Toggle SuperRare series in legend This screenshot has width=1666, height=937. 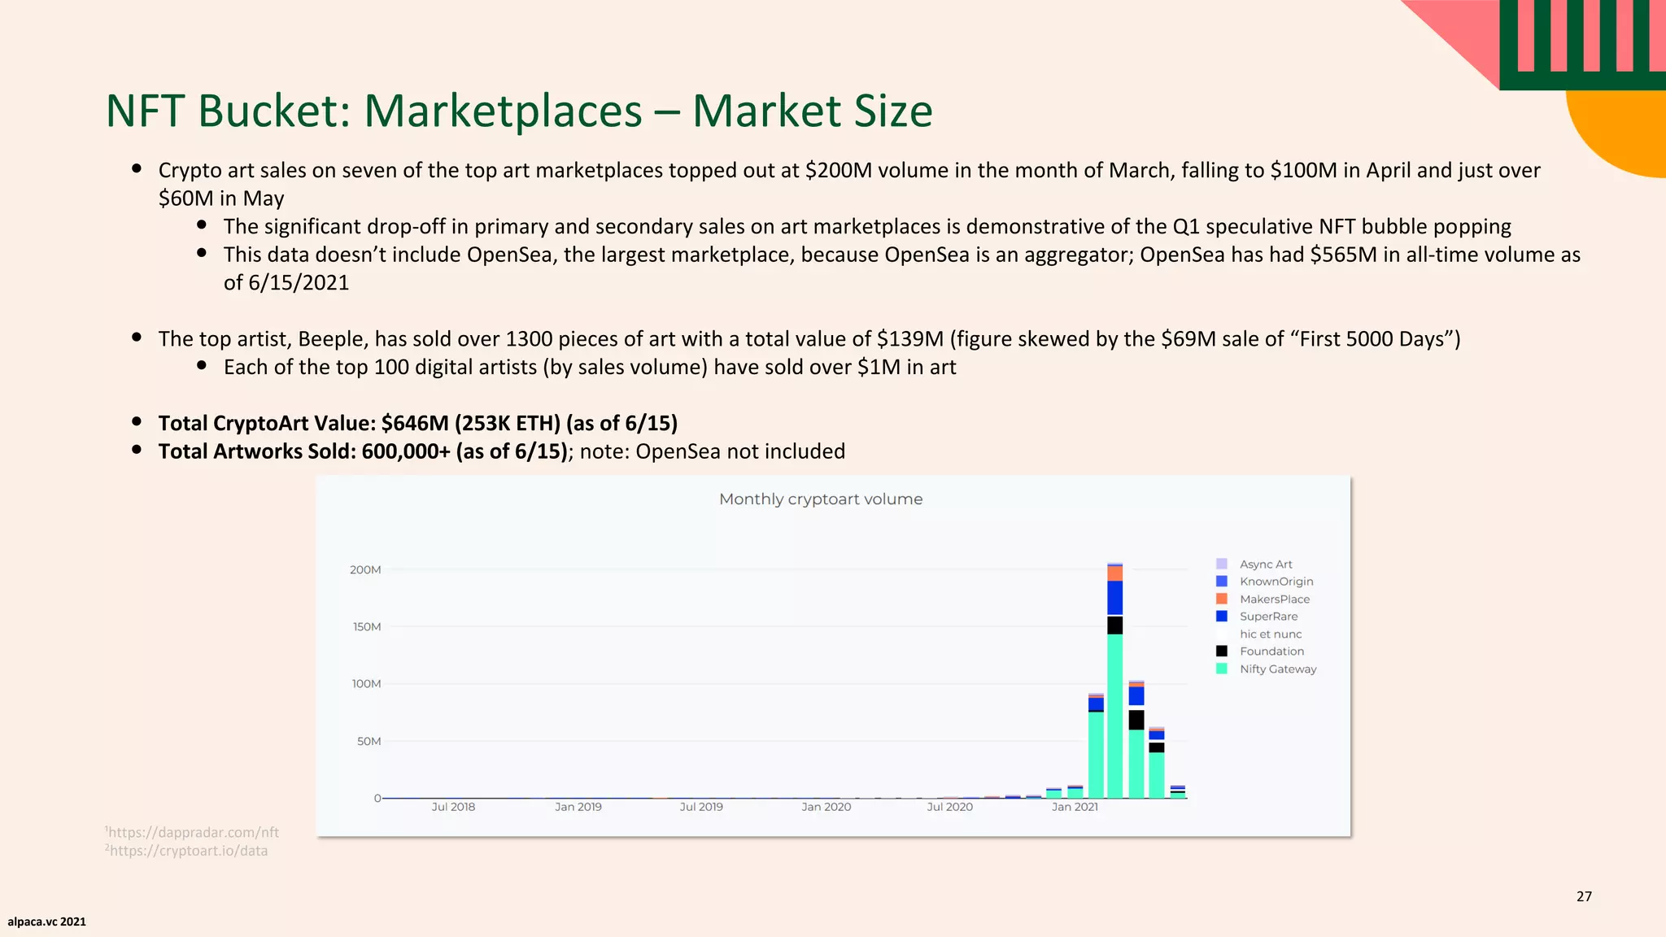pyautogui.click(x=1268, y=617)
